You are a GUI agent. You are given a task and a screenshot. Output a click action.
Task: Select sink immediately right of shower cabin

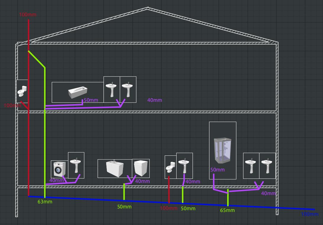coord(251,166)
